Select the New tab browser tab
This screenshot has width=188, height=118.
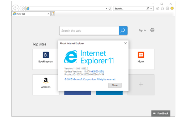[x=31, y=14]
